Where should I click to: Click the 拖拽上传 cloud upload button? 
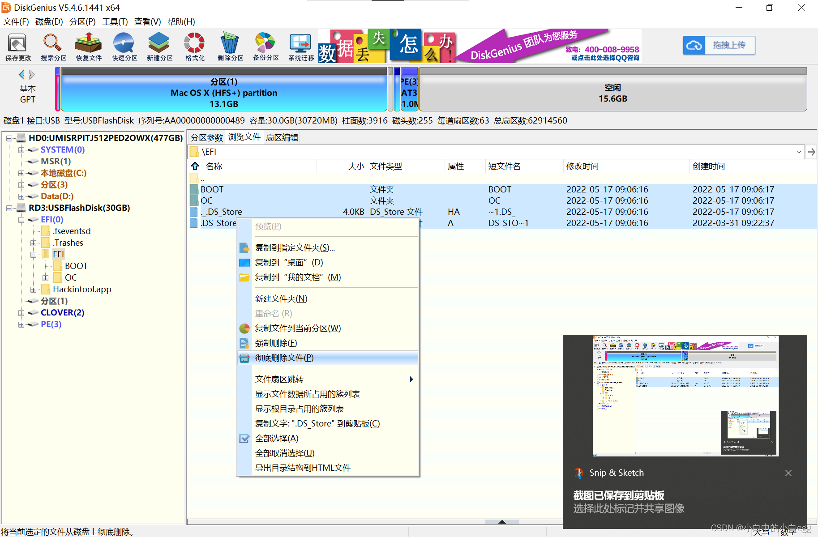tap(719, 45)
